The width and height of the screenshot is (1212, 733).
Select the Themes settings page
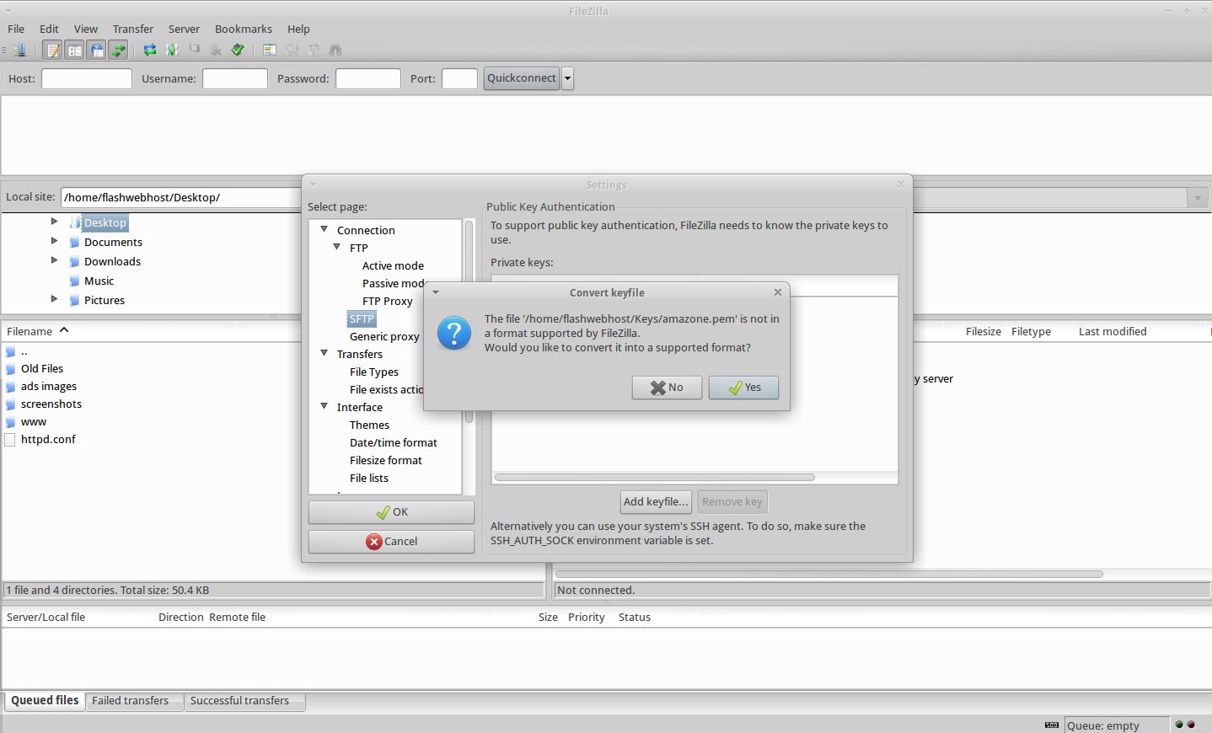pyautogui.click(x=369, y=425)
